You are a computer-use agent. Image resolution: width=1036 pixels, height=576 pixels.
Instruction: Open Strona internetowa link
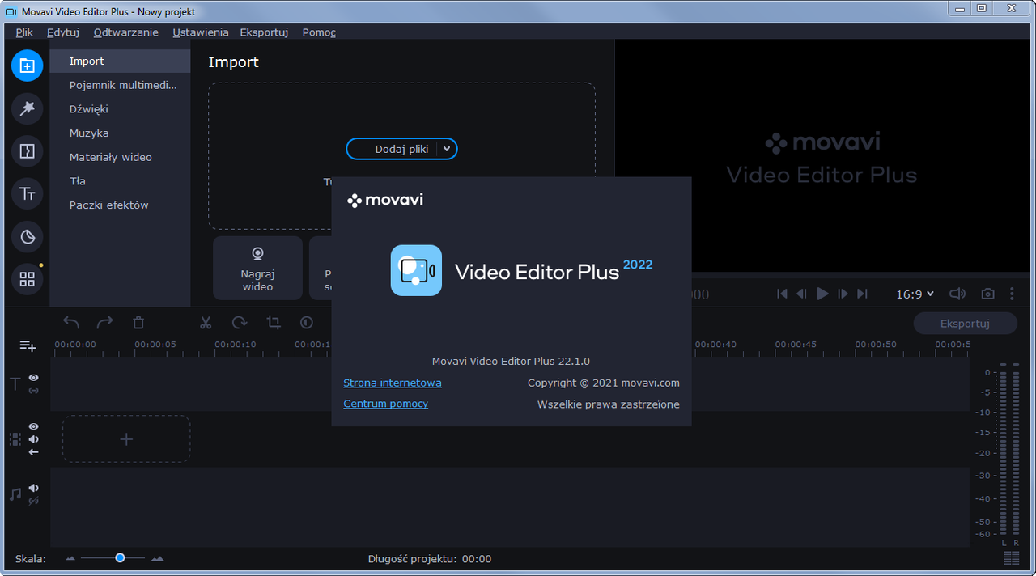393,383
